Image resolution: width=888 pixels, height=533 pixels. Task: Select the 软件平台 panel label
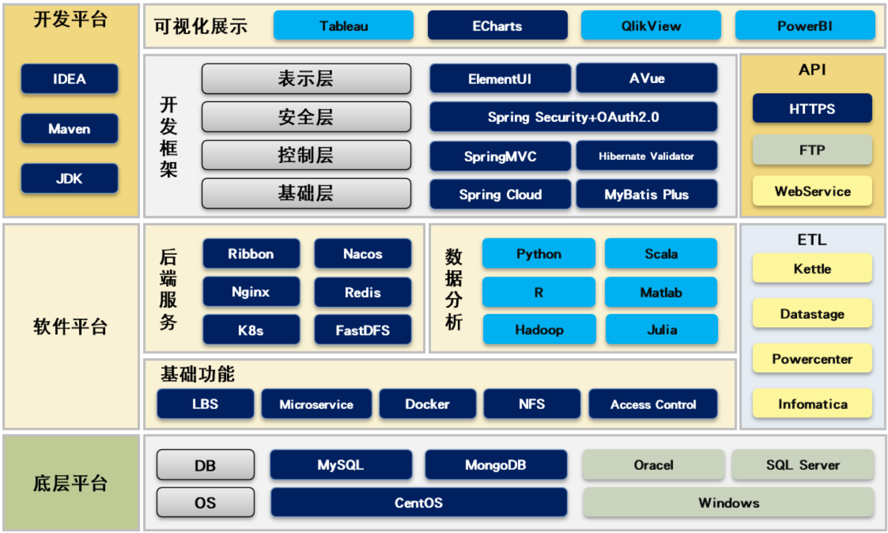click(71, 326)
